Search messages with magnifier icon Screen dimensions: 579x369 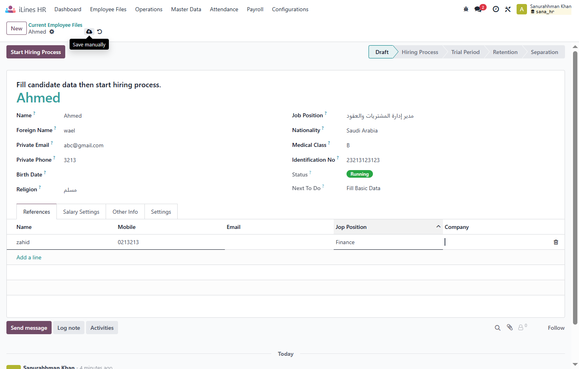coord(497,328)
